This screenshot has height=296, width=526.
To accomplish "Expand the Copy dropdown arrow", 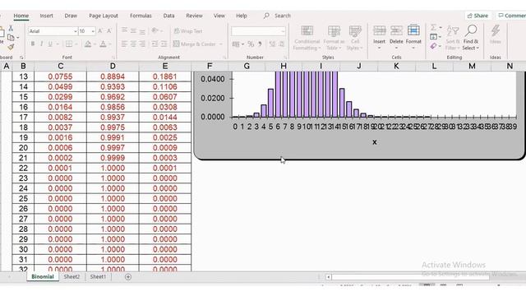I will pos(18,38).
